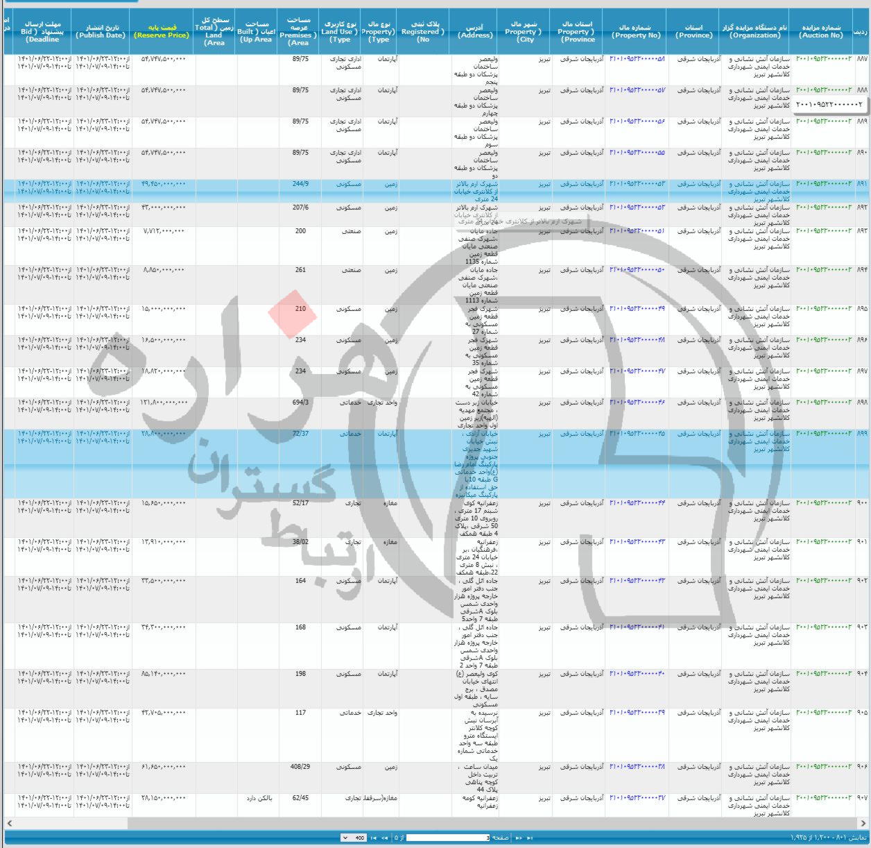The height and width of the screenshot is (848, 871).
Task: Click the page number input field
Action: [x=448, y=838]
